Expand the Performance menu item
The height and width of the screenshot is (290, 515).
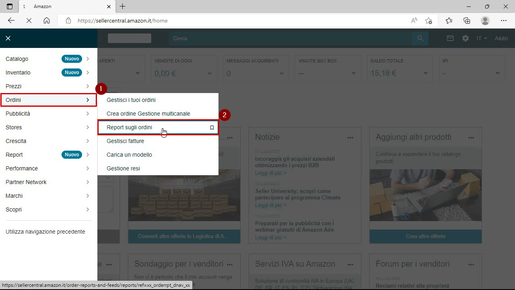point(49,168)
